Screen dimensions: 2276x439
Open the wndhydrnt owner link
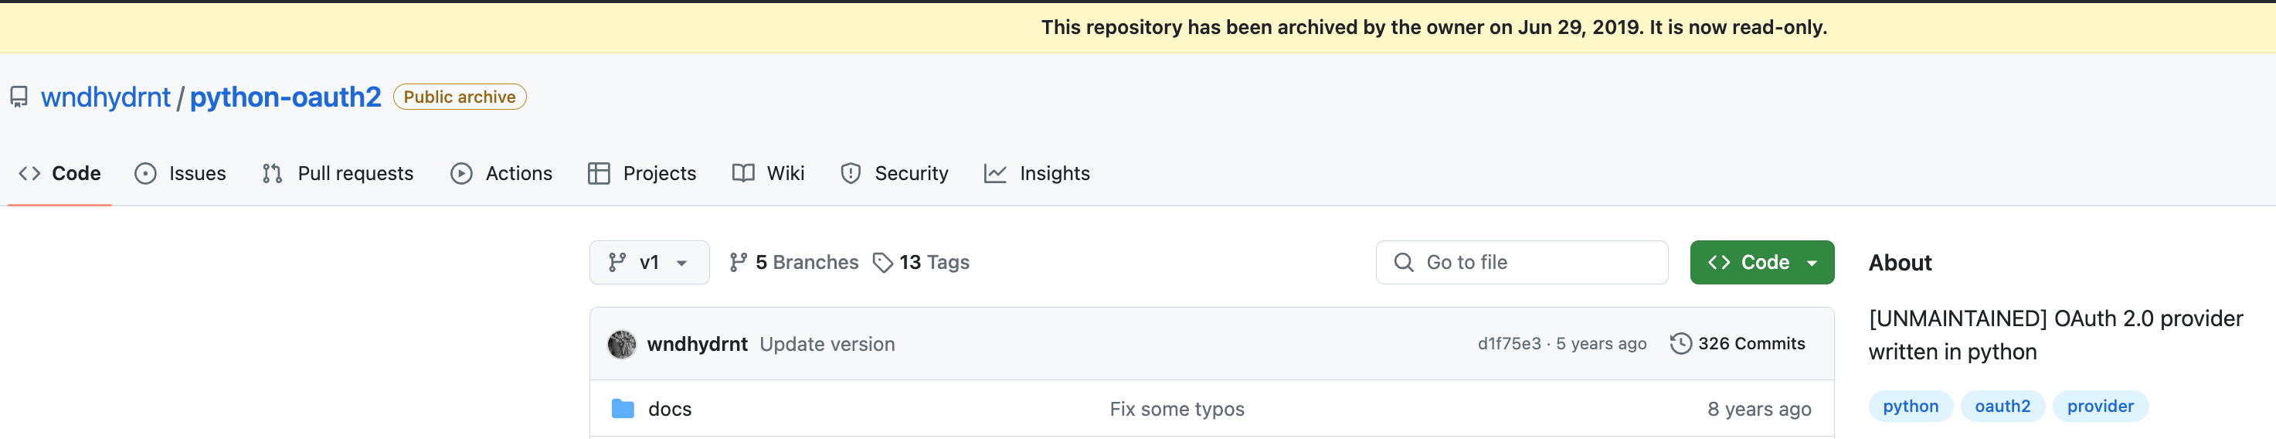tap(105, 97)
